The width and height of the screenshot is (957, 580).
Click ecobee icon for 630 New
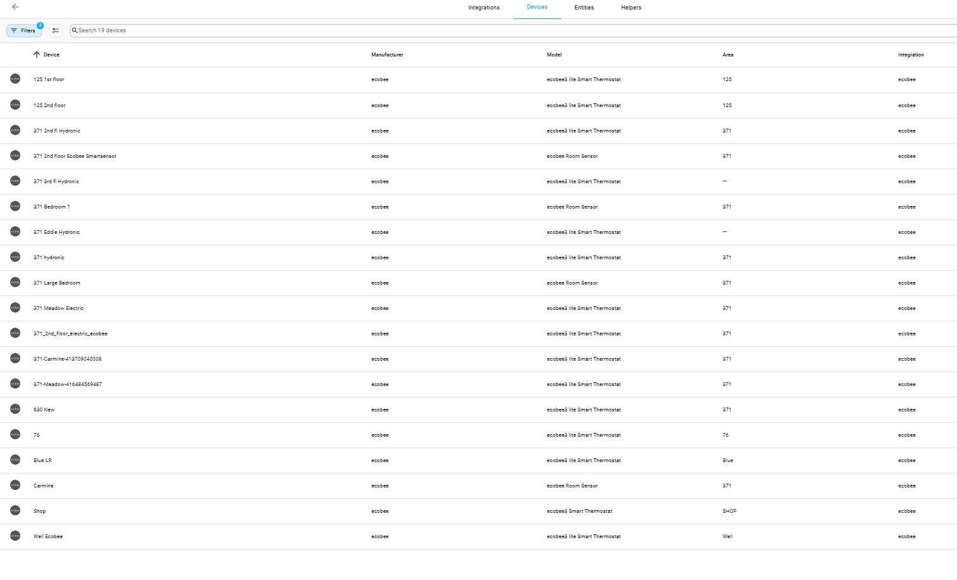tap(15, 409)
